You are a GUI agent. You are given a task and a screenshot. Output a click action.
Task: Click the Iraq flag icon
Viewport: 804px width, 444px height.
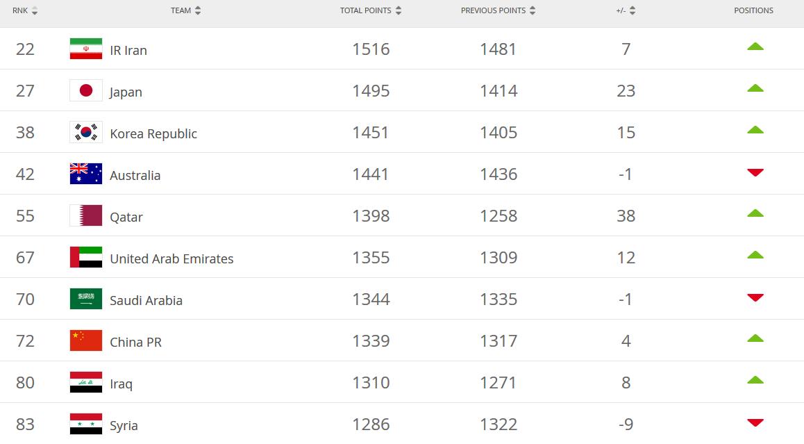(x=85, y=382)
